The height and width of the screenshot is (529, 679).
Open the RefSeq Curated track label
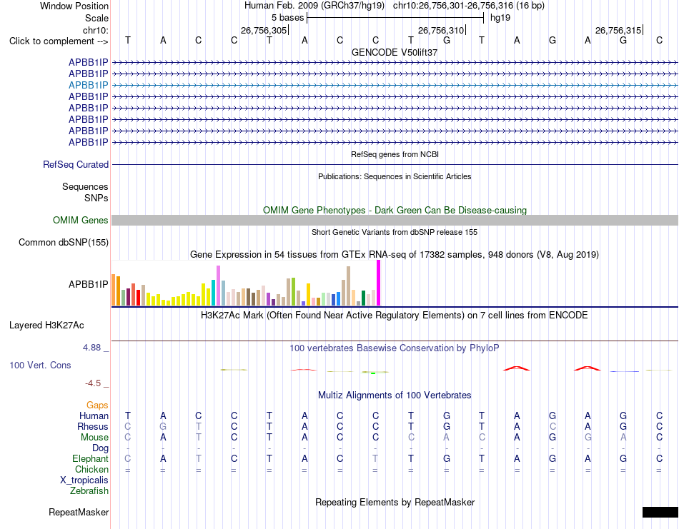(76, 165)
